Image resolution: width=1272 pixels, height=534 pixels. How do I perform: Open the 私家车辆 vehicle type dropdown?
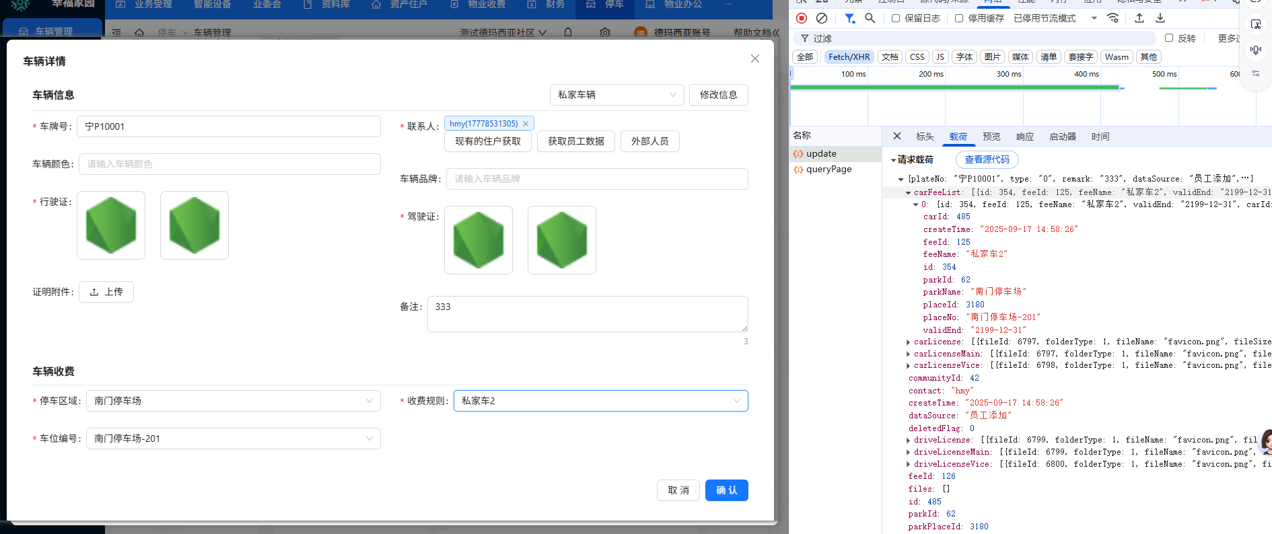point(616,95)
